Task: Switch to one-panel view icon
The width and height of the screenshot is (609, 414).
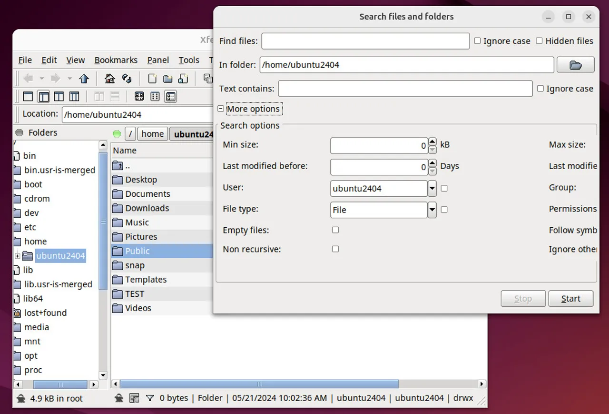Action: 28,97
